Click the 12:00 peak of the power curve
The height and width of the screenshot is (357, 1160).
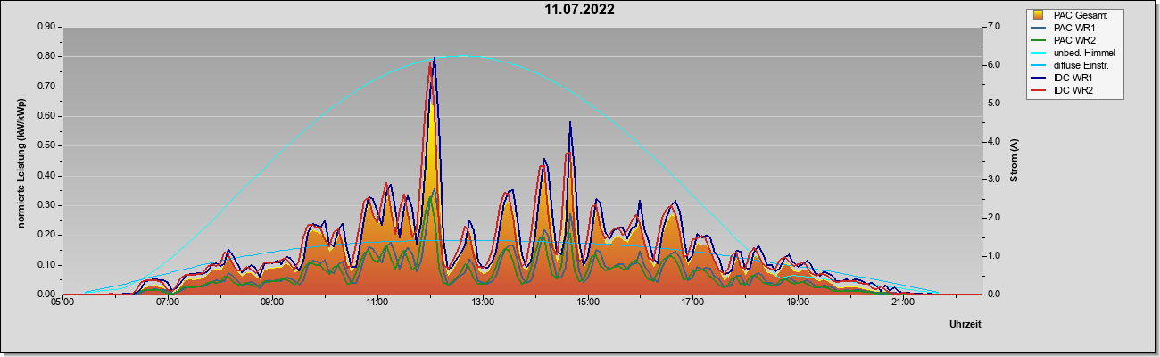click(x=434, y=59)
